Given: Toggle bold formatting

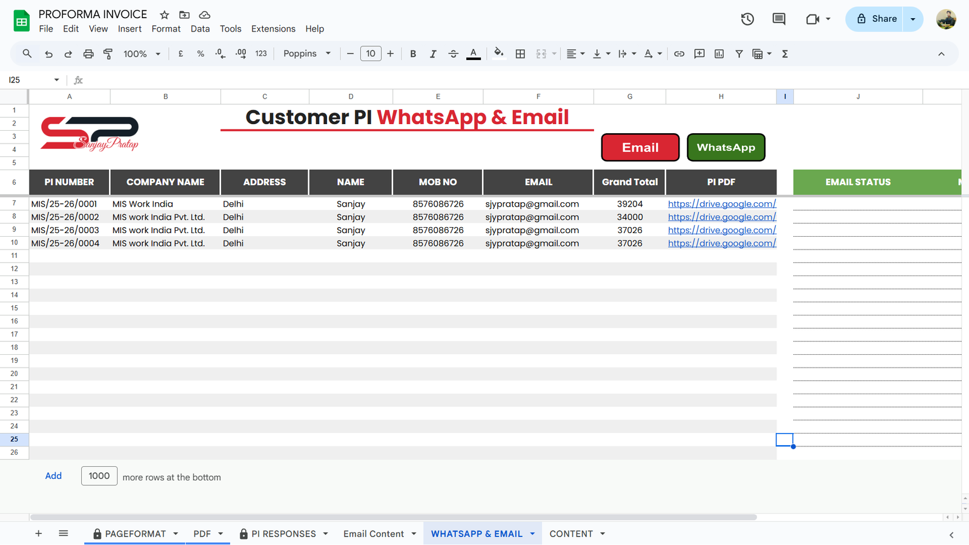Looking at the screenshot, I should pyautogui.click(x=413, y=54).
